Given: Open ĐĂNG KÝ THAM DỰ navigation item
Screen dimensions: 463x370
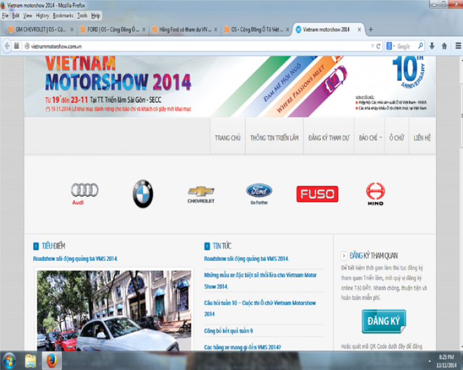Looking at the screenshot, I should tap(328, 138).
